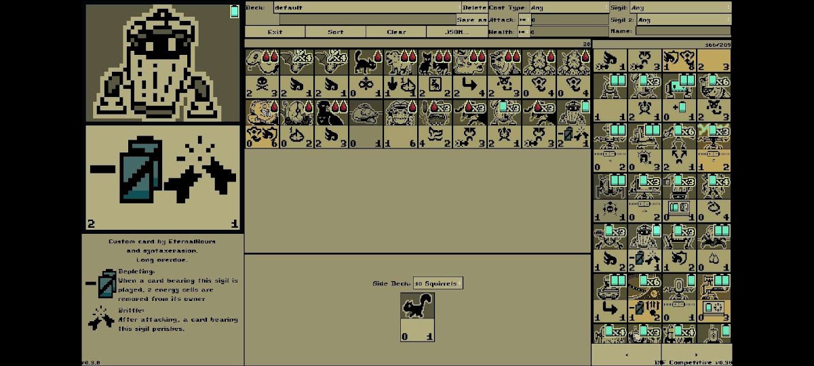This screenshot has width=814, height=366.
Task: Open the Deck name dropdown
Action: coord(366,7)
